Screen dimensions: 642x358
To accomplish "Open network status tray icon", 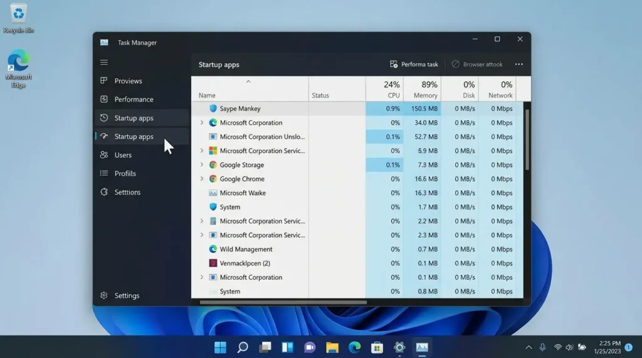I will [x=557, y=347].
